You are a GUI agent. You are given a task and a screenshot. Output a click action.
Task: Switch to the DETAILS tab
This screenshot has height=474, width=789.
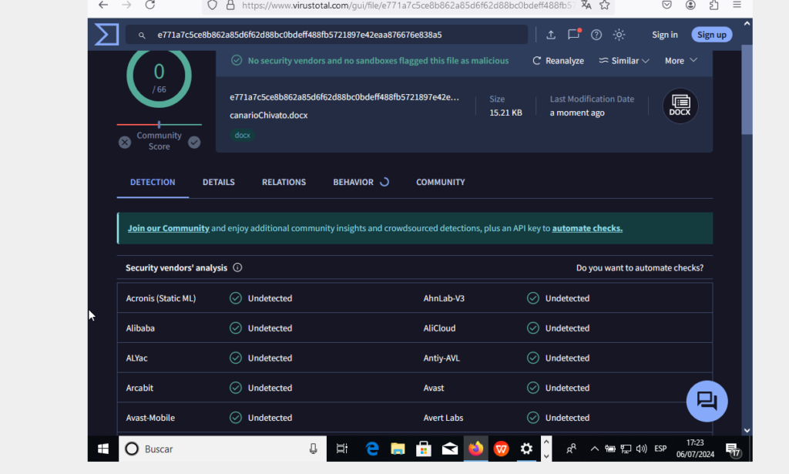click(x=218, y=182)
